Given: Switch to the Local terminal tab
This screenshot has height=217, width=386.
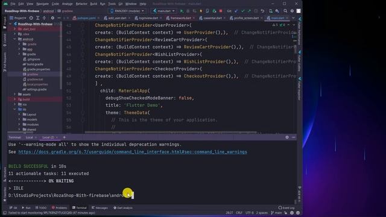Looking at the screenshot, I should pyautogui.click(x=30, y=137).
